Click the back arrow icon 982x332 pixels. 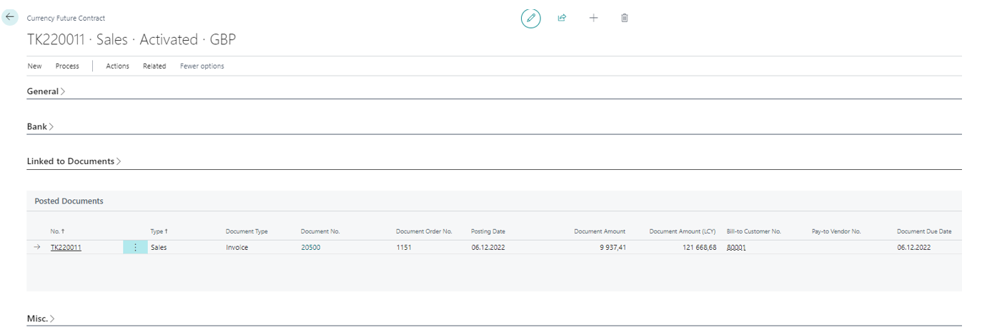(x=10, y=17)
